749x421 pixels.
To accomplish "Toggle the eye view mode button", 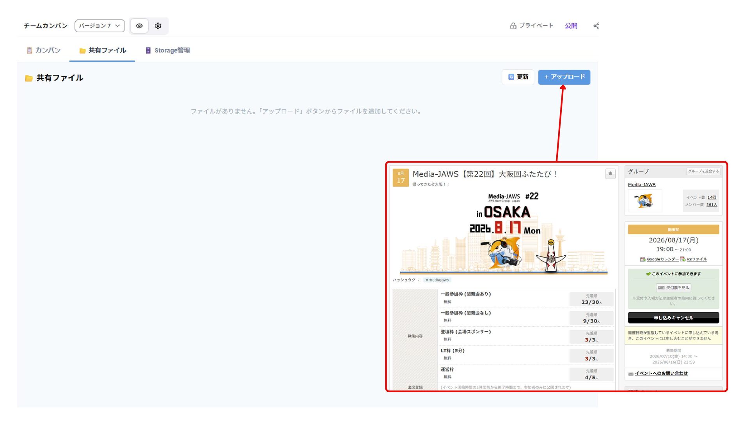I will tap(139, 26).
